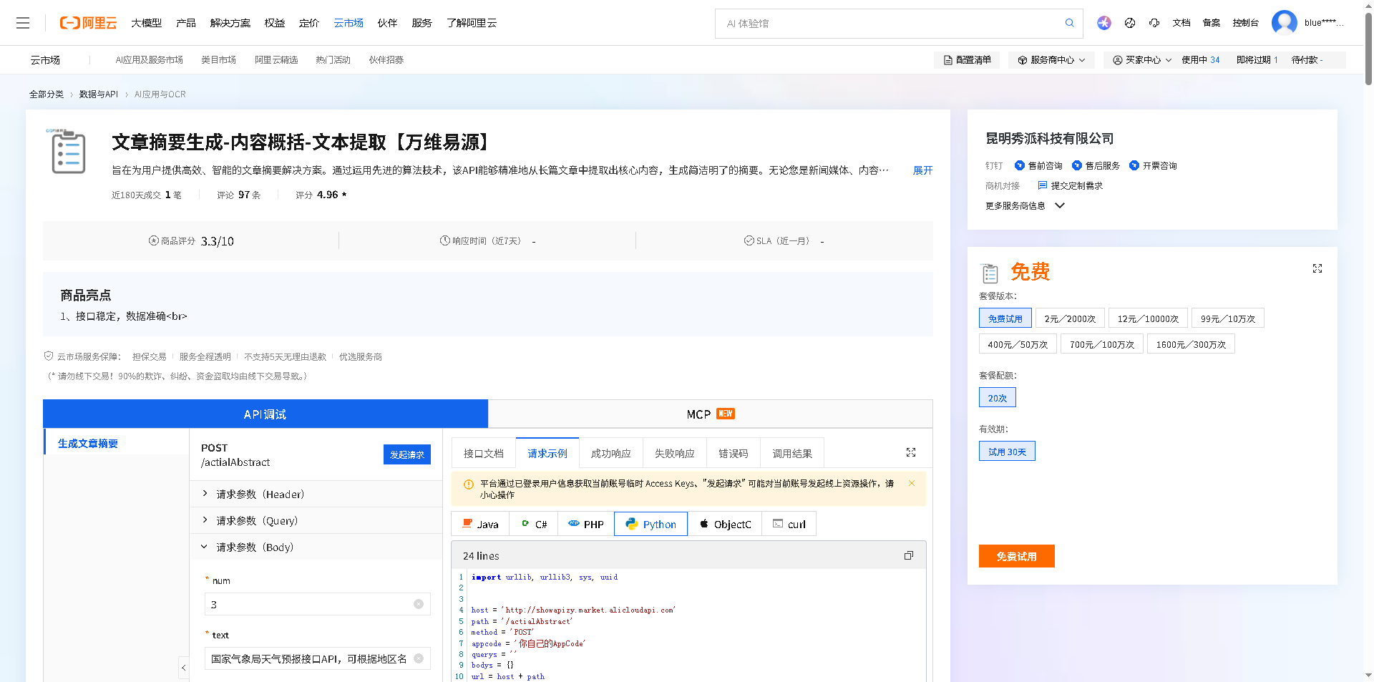Collapse the API sidebar with arrow
The height and width of the screenshot is (682, 1374).
tap(184, 667)
